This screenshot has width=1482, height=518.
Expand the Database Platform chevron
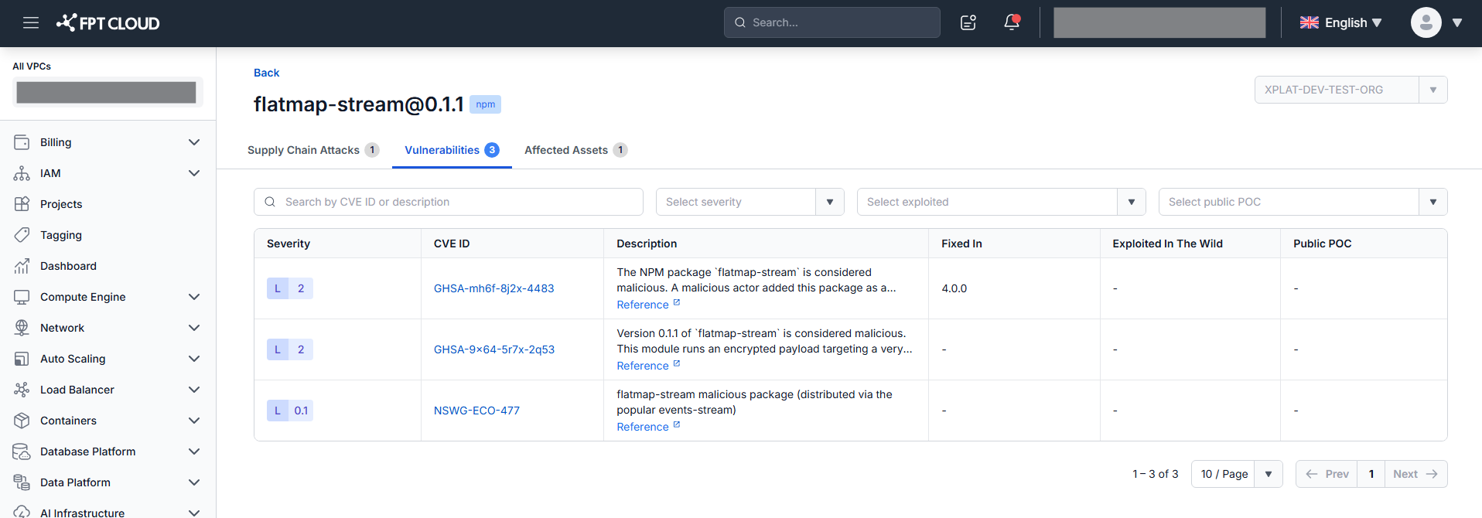point(194,452)
